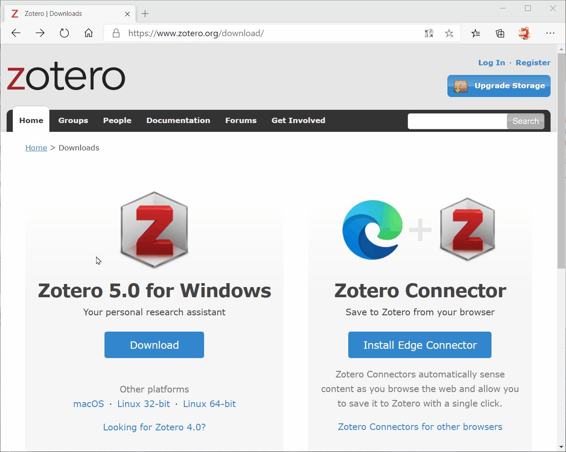The height and width of the screenshot is (452, 566).
Task: Go forward with the browser forward arrow
Action: click(x=40, y=33)
